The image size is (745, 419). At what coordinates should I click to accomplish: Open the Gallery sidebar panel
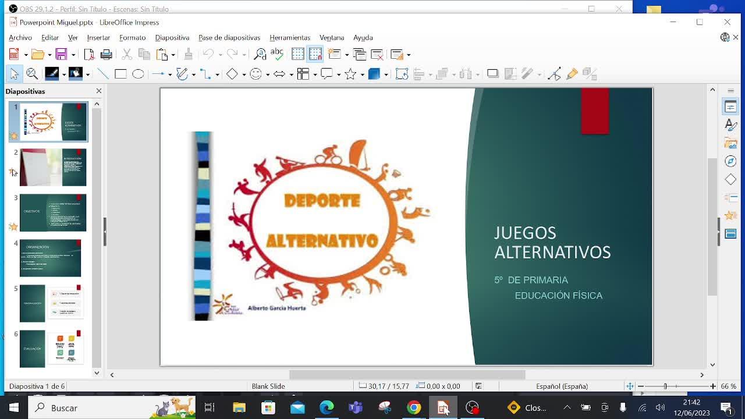coord(730,143)
